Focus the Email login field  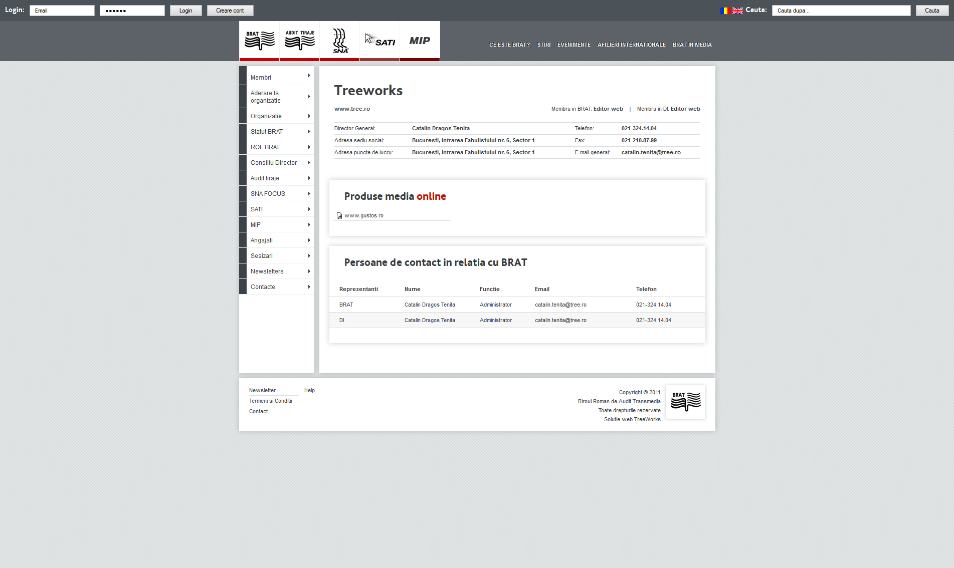62,11
